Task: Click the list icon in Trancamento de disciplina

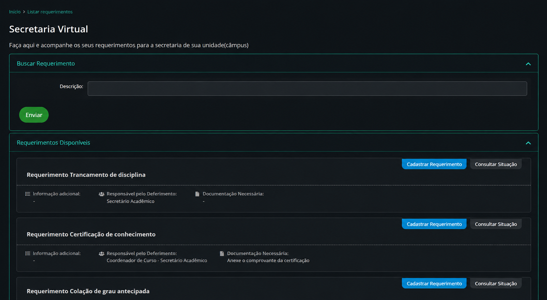Action: point(28,194)
